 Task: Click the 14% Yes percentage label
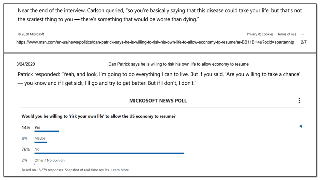(26, 127)
